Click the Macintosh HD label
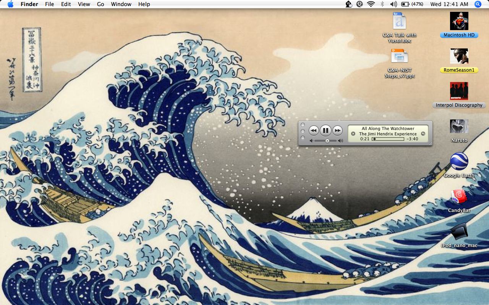Image resolution: width=489 pixels, height=305 pixels. tap(459, 35)
